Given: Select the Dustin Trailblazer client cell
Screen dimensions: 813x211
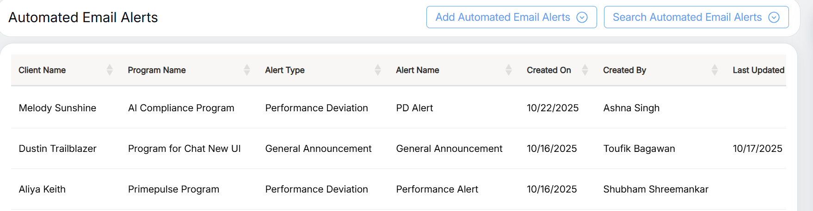Looking at the screenshot, I should (57, 149).
